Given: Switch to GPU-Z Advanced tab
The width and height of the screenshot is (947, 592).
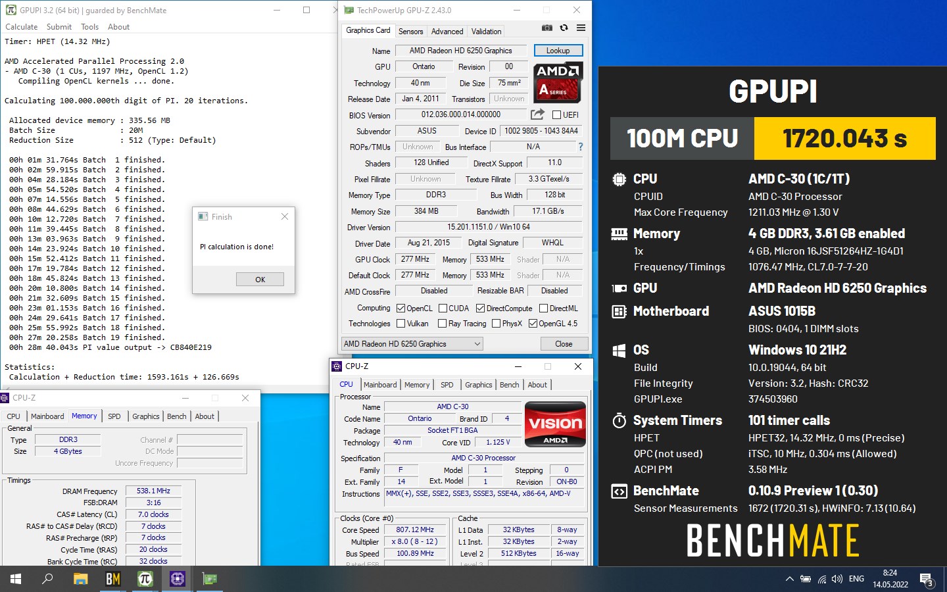Looking at the screenshot, I should tap(447, 32).
